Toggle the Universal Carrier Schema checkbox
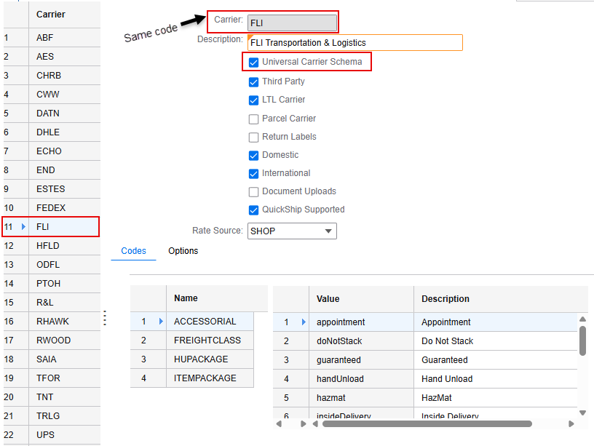The image size is (594, 446). coord(253,63)
